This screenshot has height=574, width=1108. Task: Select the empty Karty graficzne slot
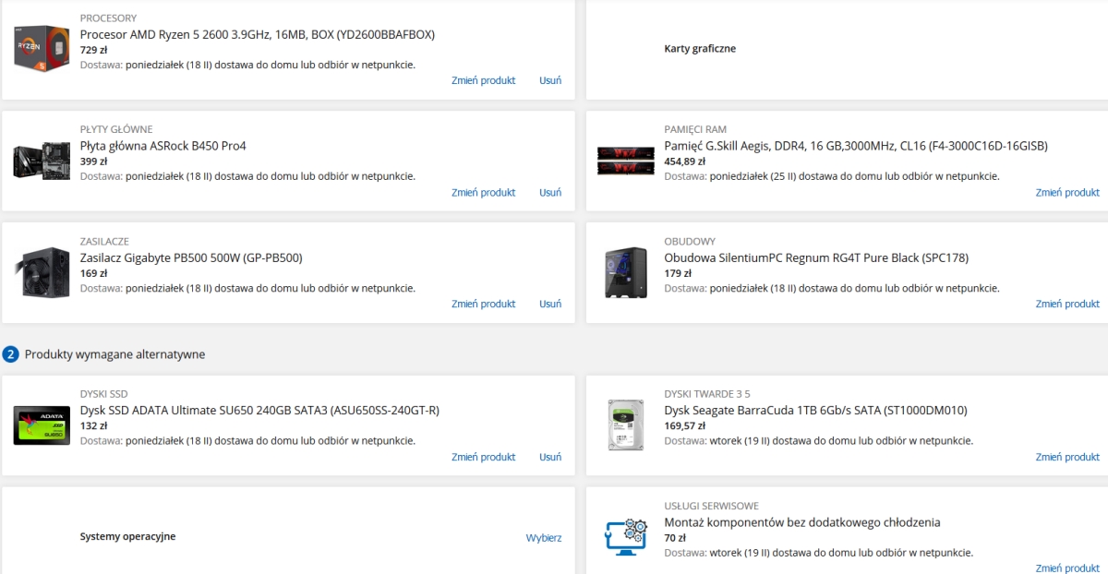pos(700,48)
